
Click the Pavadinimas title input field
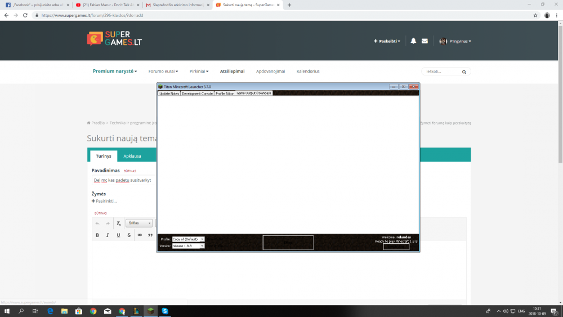(x=123, y=180)
